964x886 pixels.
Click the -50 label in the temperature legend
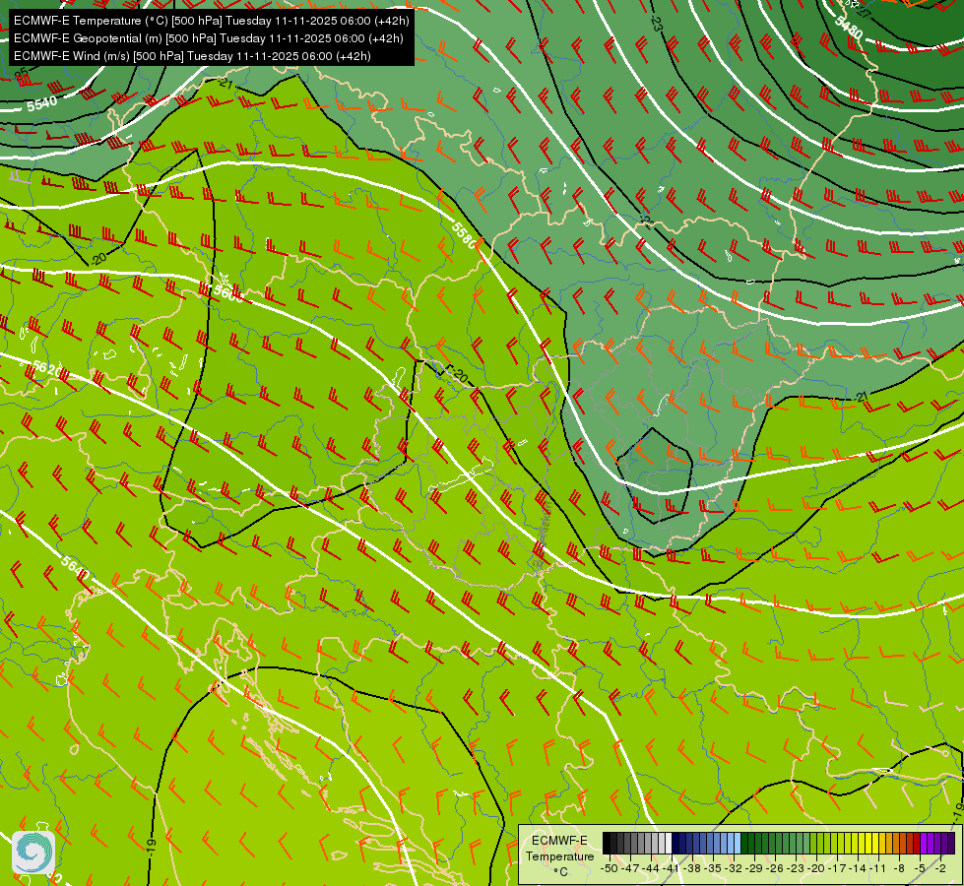pyautogui.click(x=610, y=868)
